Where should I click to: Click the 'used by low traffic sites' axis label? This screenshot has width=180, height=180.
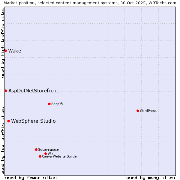tap(3, 140)
